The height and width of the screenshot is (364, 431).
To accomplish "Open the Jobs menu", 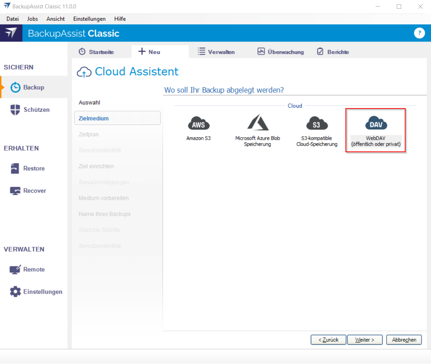I will pyautogui.click(x=32, y=19).
